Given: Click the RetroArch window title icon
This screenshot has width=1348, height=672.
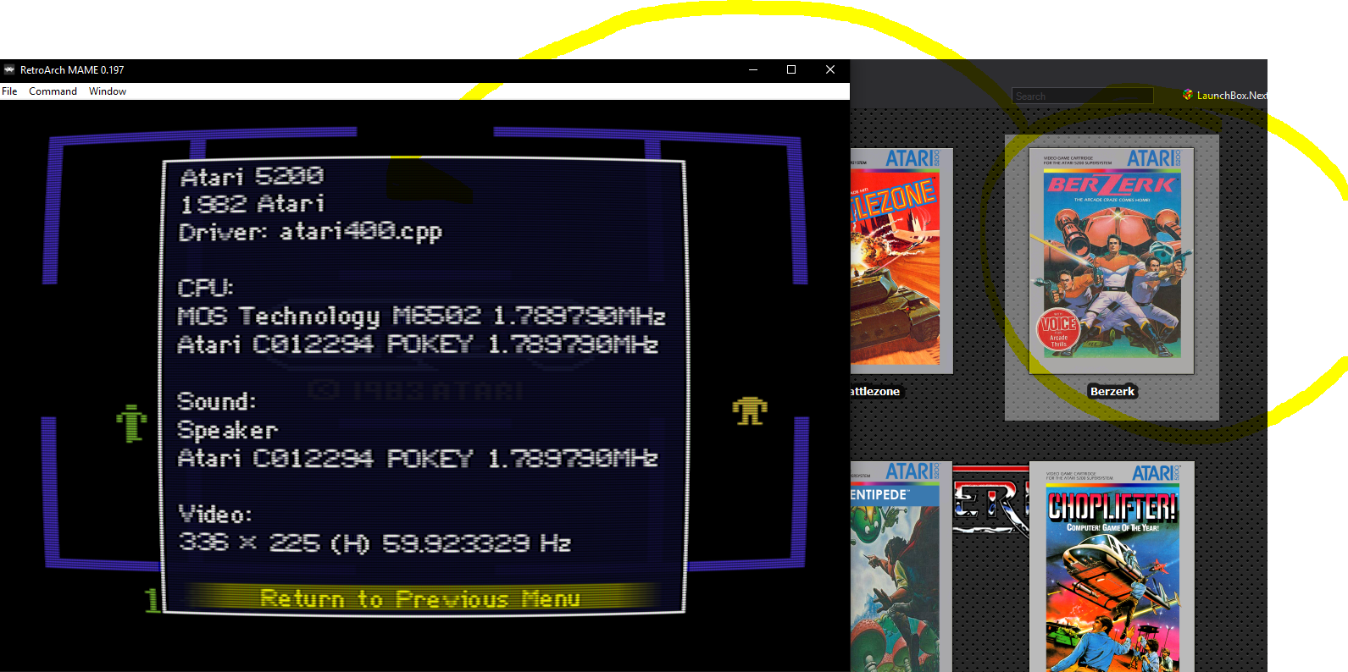Looking at the screenshot, I should coord(9,69).
